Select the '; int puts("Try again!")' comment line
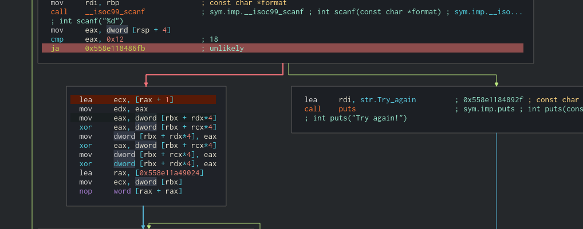This screenshot has width=583, height=229. pyautogui.click(x=356, y=118)
